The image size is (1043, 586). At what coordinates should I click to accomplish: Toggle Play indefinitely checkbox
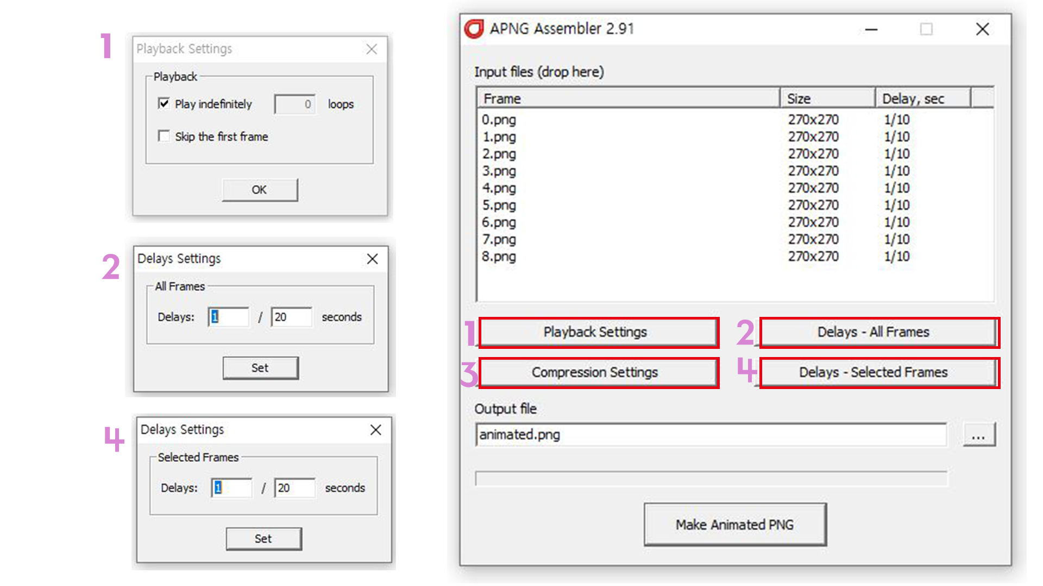pyautogui.click(x=164, y=103)
